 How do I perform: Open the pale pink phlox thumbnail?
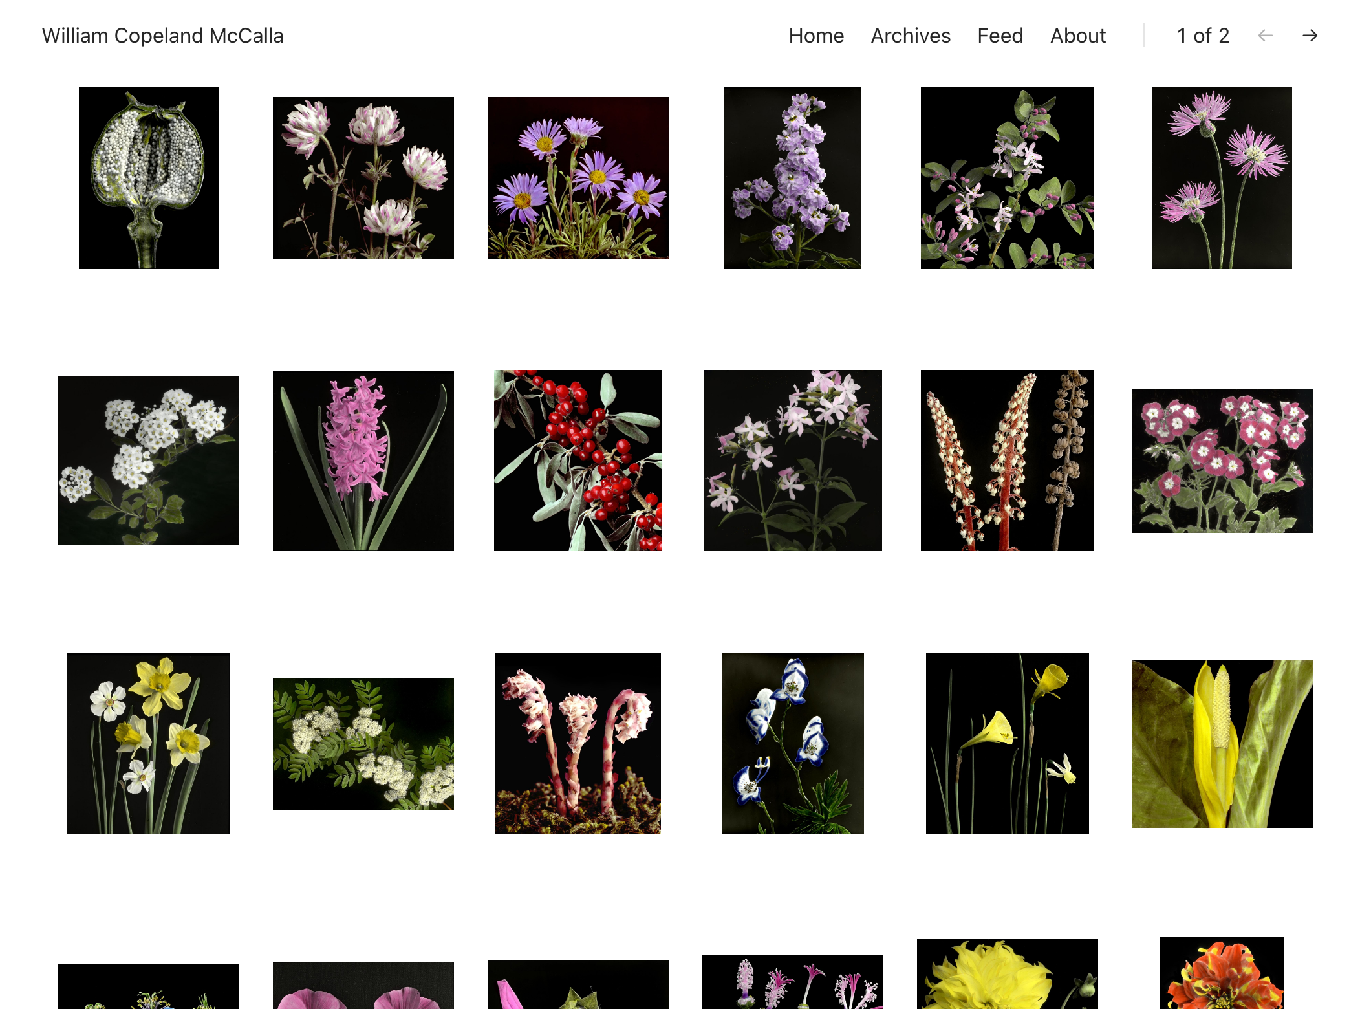[x=793, y=461]
